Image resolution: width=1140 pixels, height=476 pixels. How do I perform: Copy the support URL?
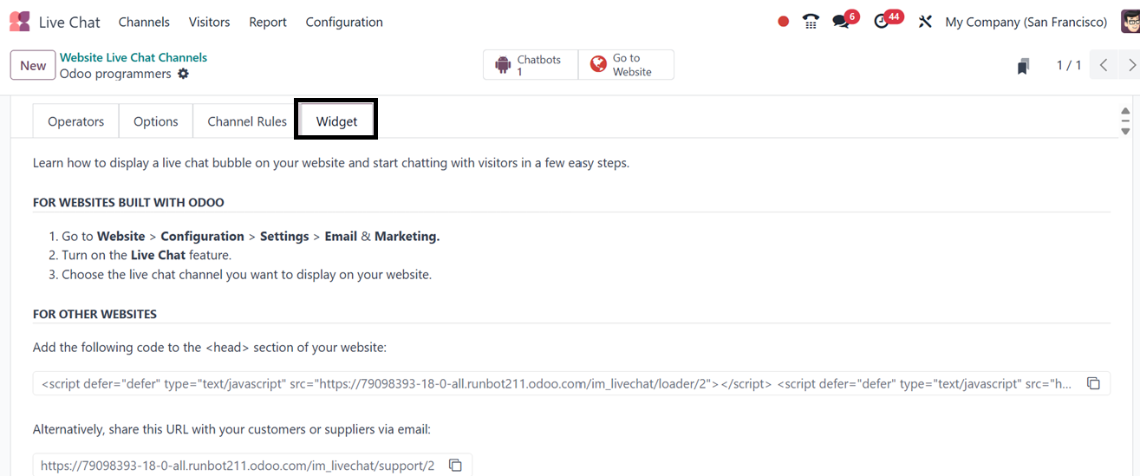click(455, 466)
